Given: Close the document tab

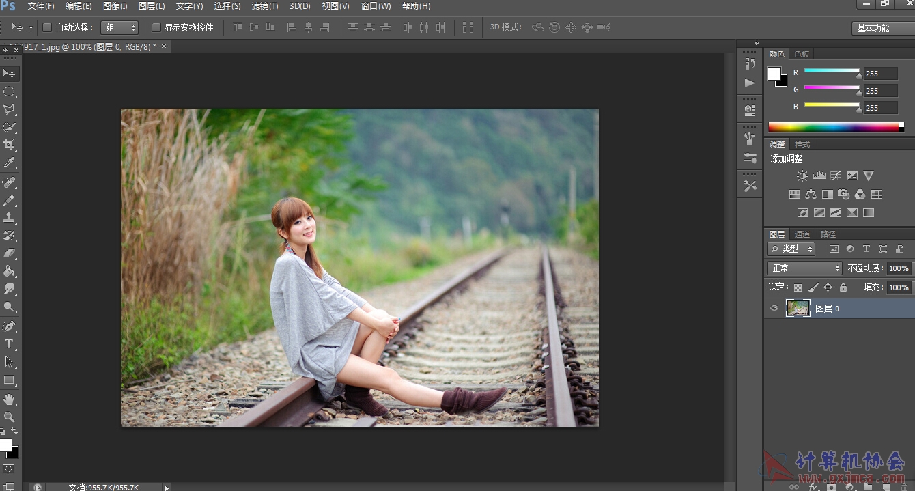Looking at the screenshot, I should [164, 46].
